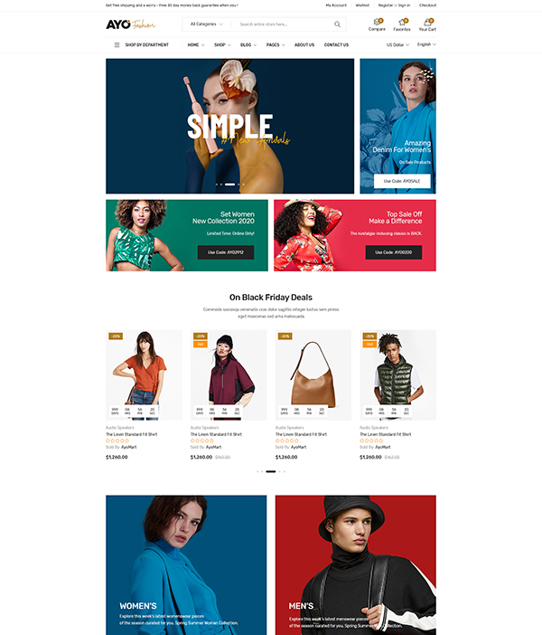Click the Use Code AYOSALE button

pos(402,181)
